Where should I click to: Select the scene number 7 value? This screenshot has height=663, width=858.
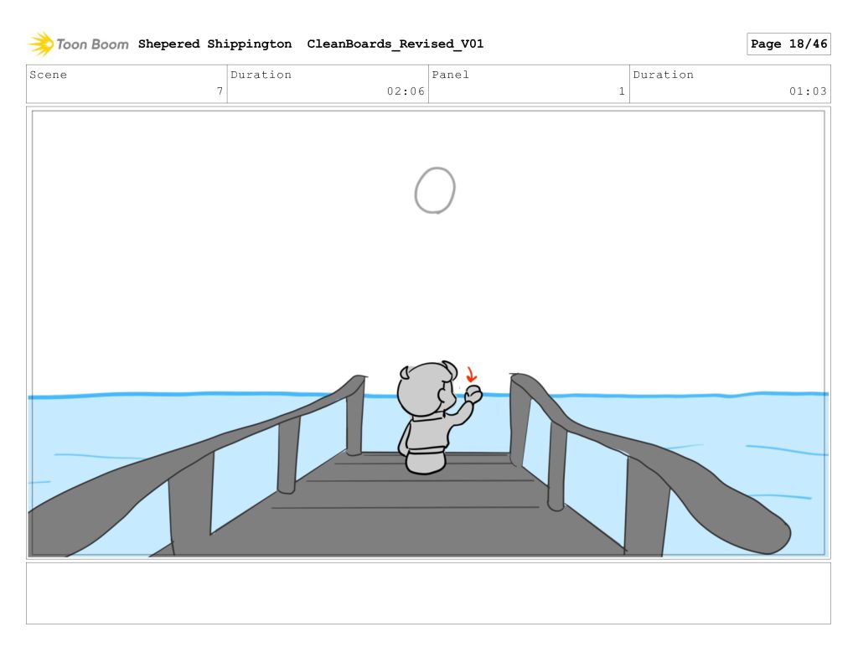tap(220, 92)
